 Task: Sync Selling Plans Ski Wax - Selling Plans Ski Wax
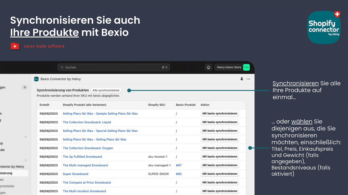point(220,139)
